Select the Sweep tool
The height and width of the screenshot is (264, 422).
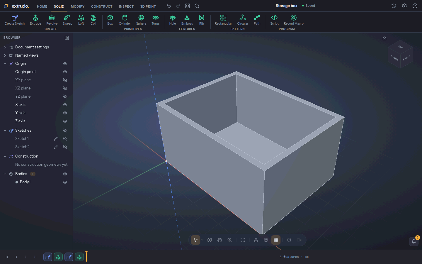click(x=67, y=20)
